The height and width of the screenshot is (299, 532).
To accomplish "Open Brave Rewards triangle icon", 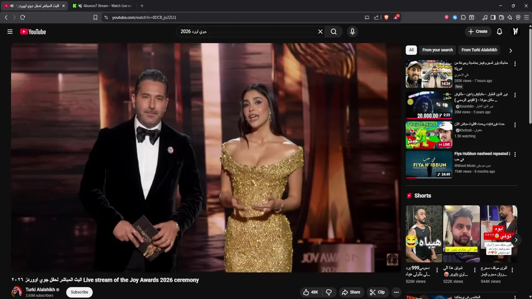I will [396, 17].
